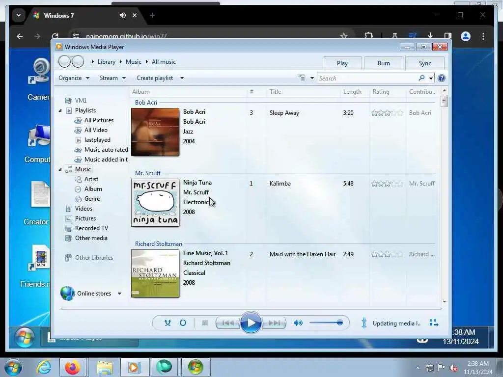Select Album under Music

coord(93,189)
